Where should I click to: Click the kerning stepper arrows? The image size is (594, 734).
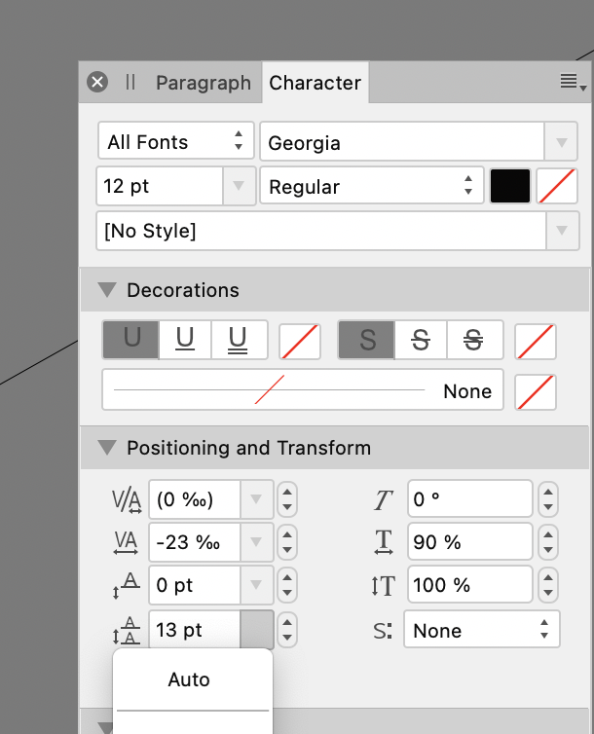(287, 499)
